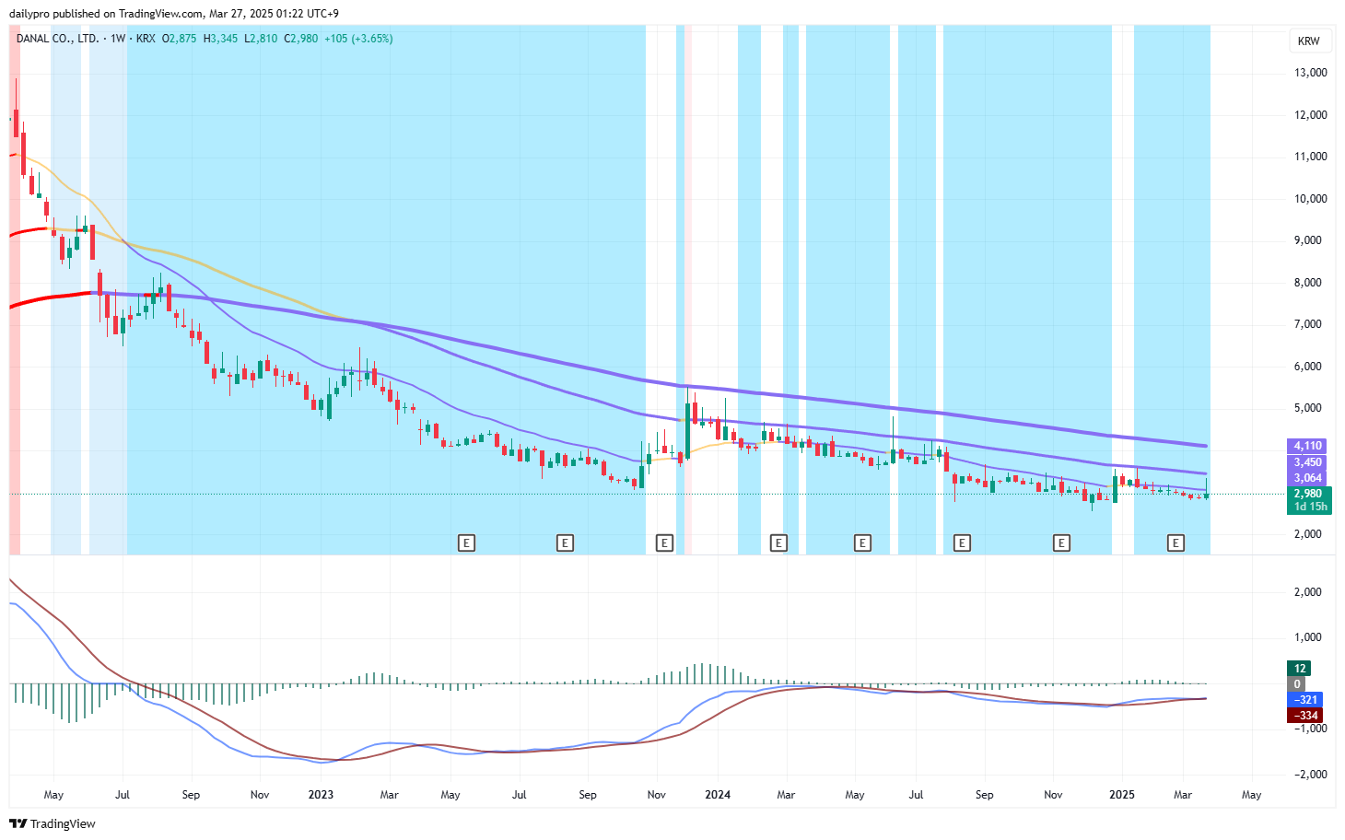
Task: Click the 3,064 moving average price label
Action: click(x=1307, y=478)
